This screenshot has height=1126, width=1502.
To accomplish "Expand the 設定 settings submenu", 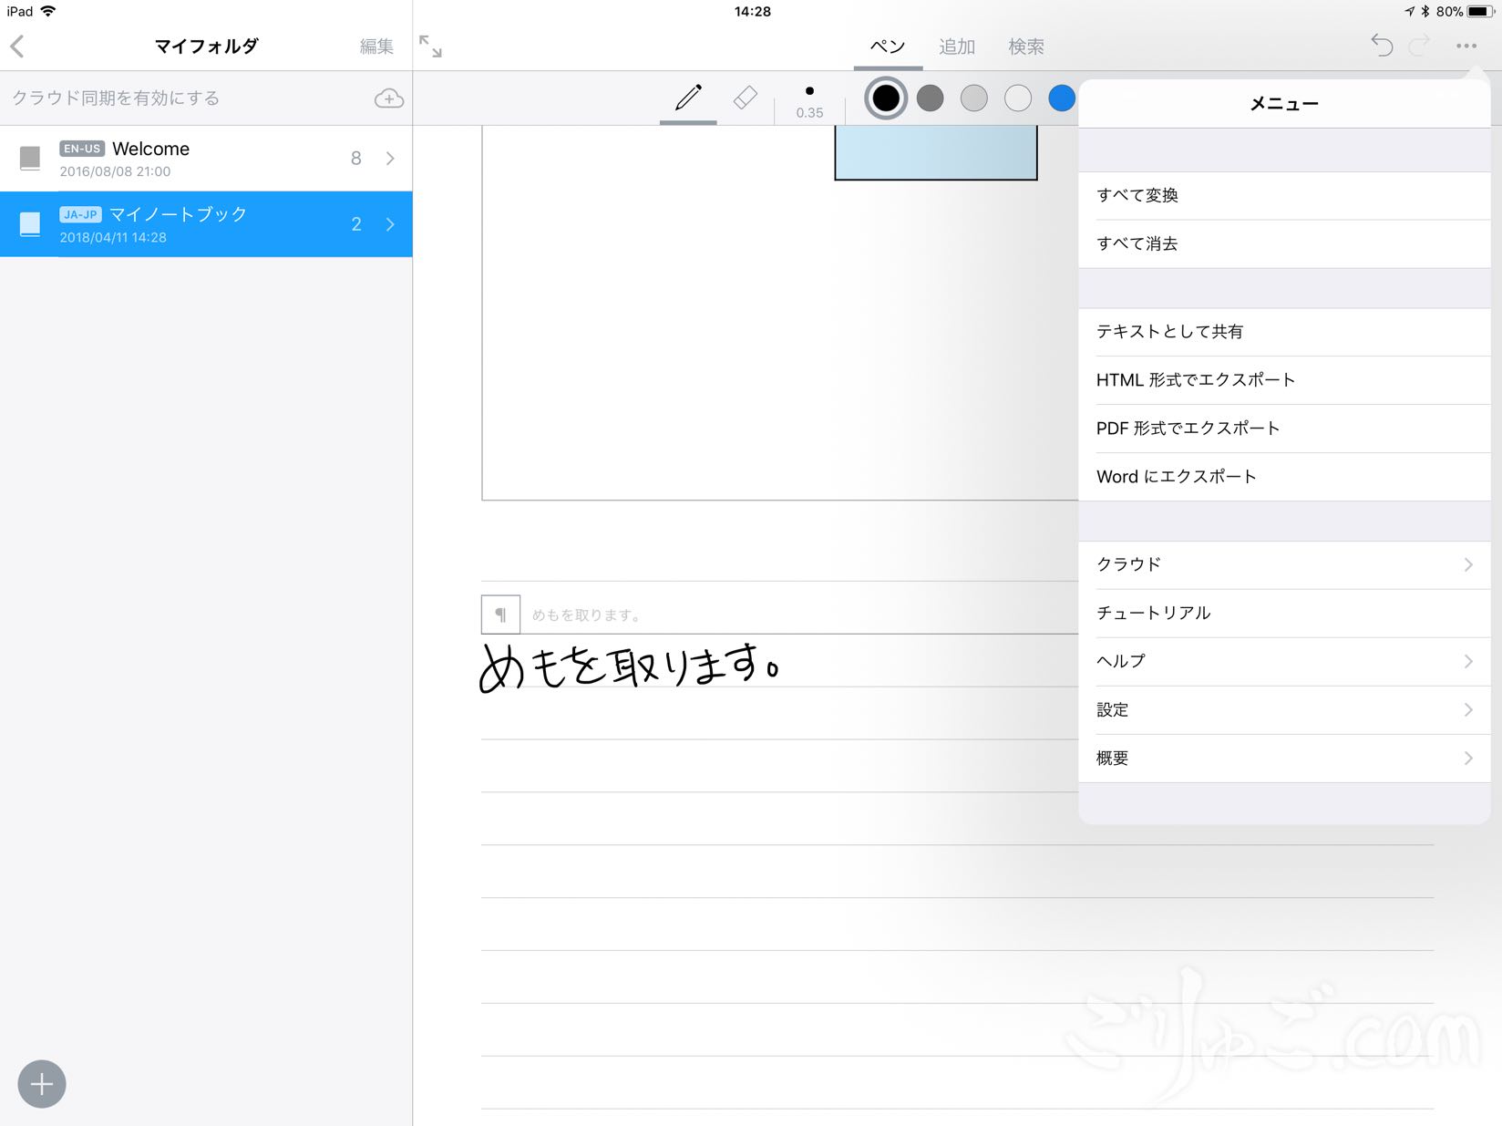I will (1283, 709).
